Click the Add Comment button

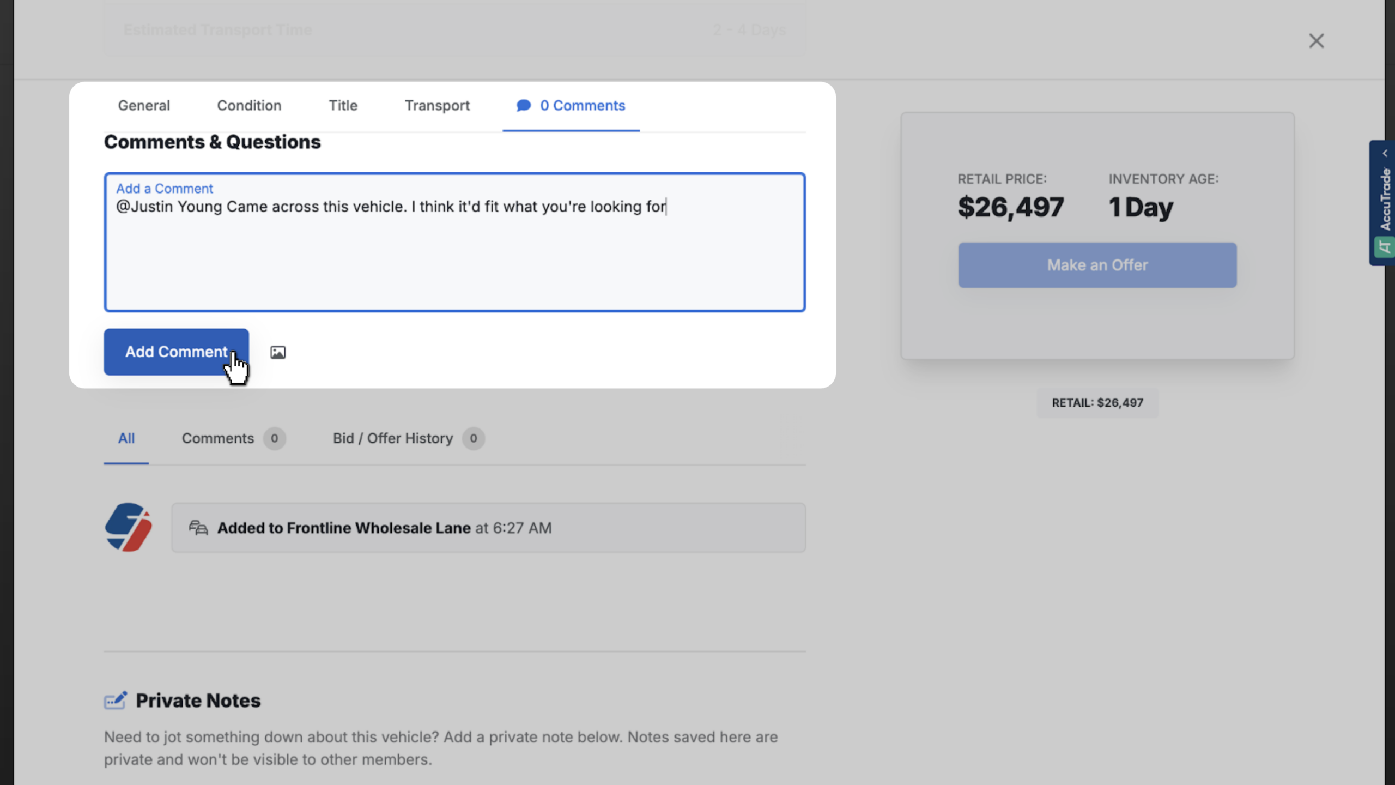[177, 352]
